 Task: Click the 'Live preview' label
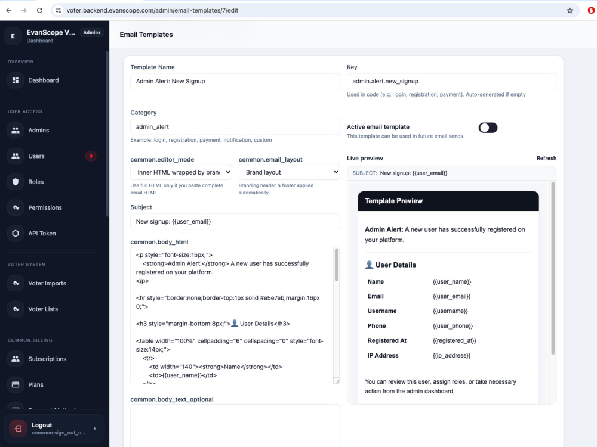click(365, 158)
